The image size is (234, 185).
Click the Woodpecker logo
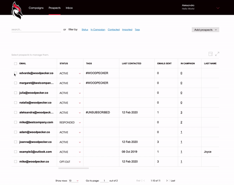click(x=17, y=9)
